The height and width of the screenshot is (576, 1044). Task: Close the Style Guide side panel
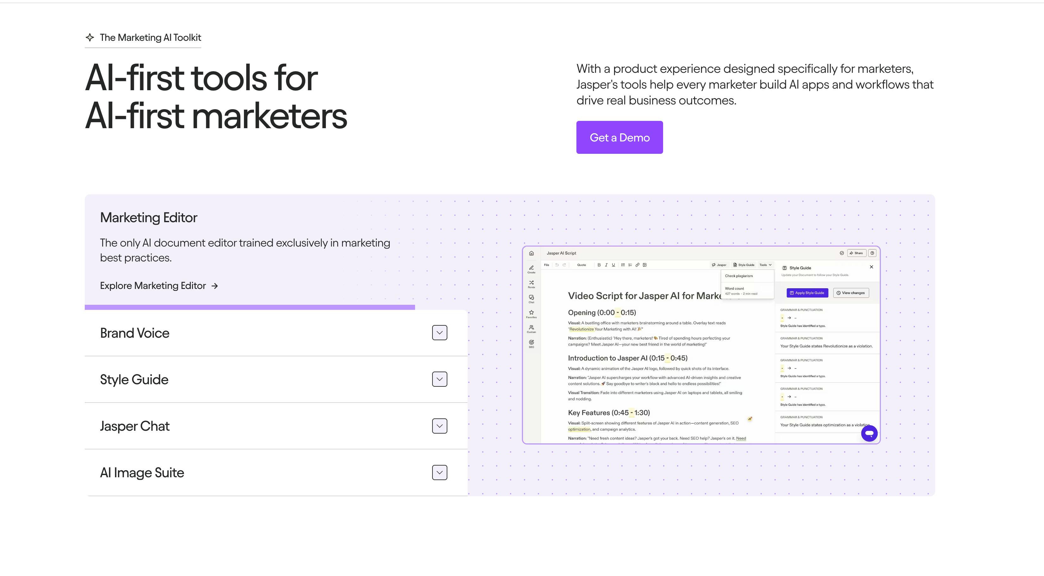click(871, 267)
